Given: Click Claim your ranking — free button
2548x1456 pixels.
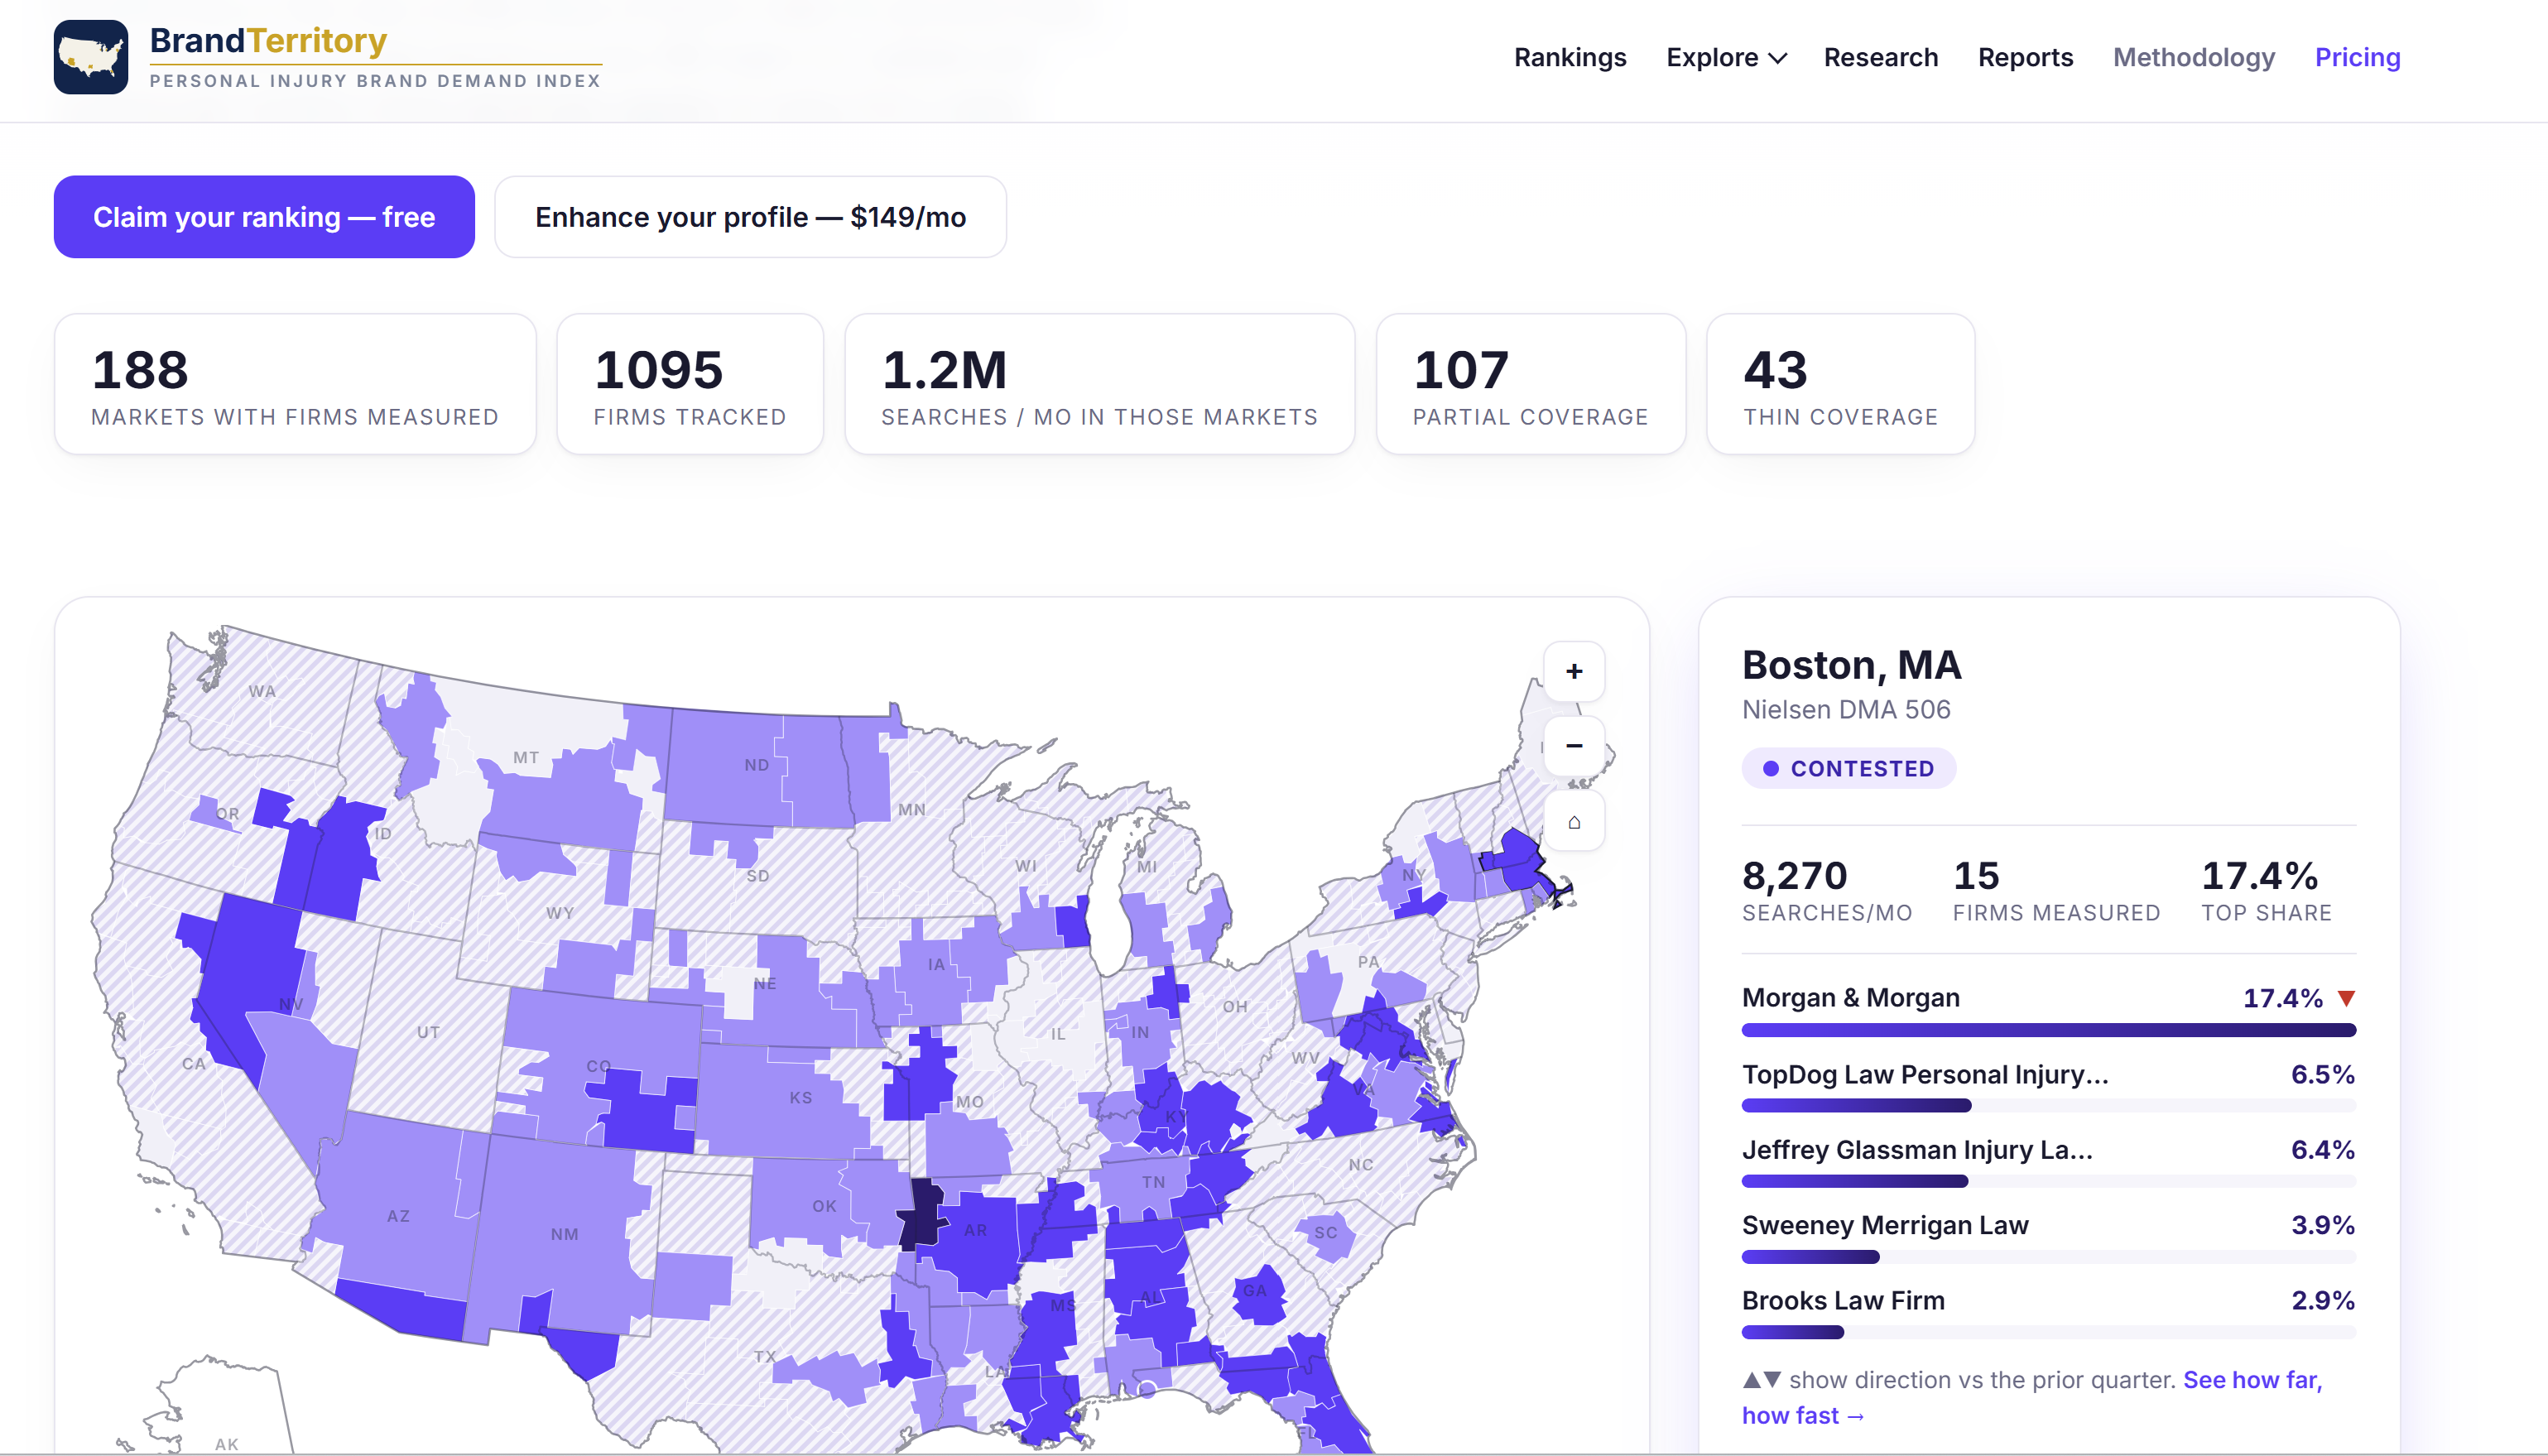Looking at the screenshot, I should click(264, 217).
